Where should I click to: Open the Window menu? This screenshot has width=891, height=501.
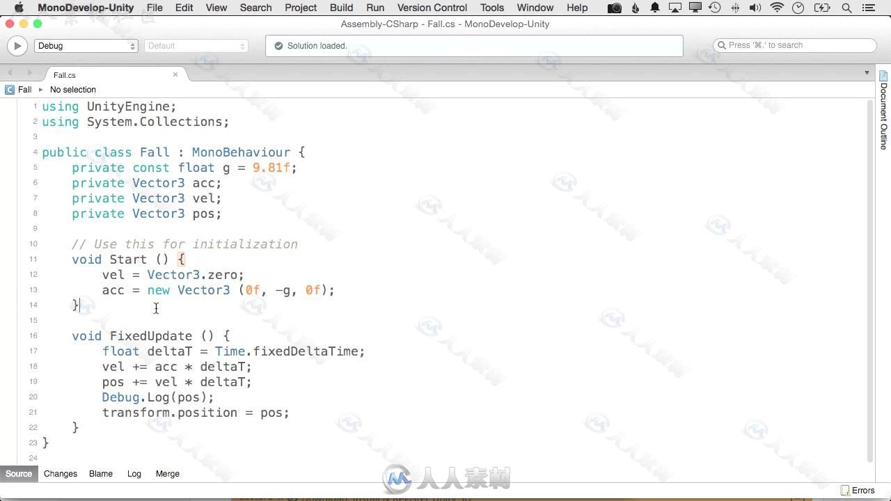(x=535, y=8)
